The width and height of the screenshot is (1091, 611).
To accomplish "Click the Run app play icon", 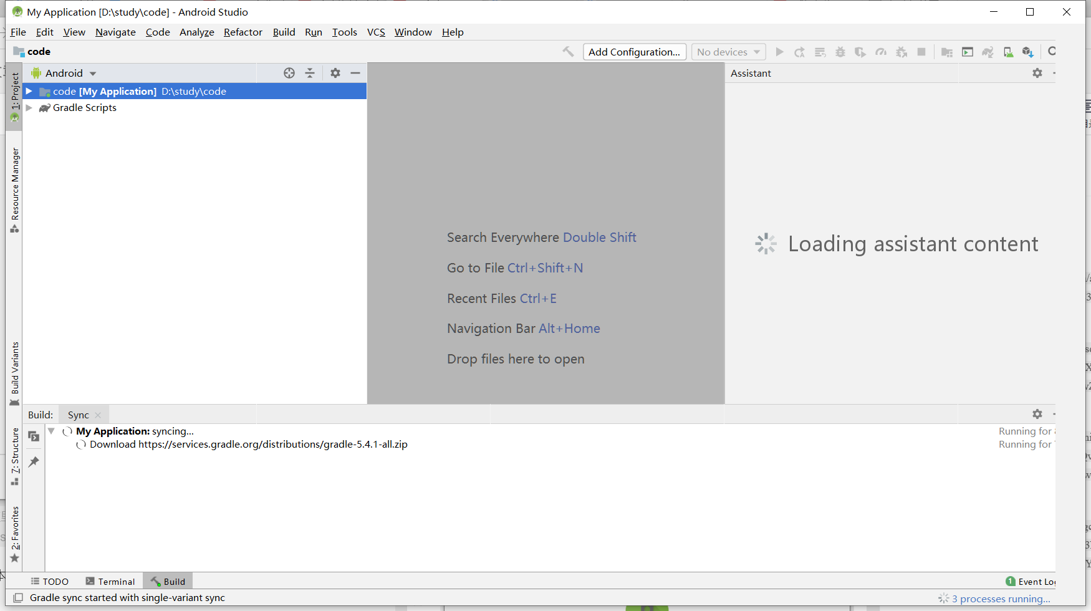I will point(779,52).
